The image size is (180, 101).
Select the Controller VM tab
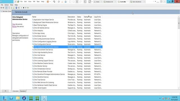click(x=123, y=2)
